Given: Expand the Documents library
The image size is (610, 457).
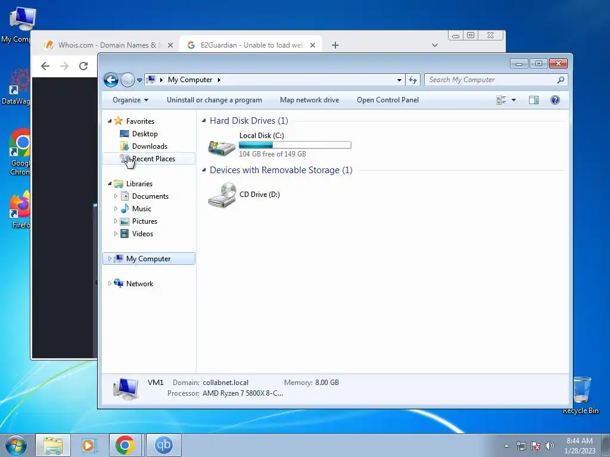Looking at the screenshot, I should pyautogui.click(x=116, y=196).
